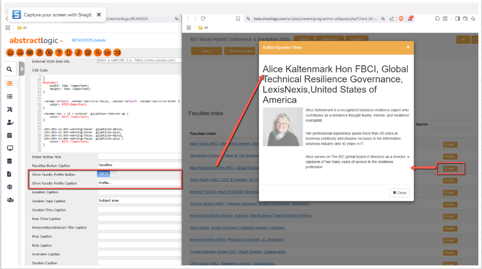This screenshot has height=269, width=482.
Task: Click the Session Type Caption field
Action: 140,201
